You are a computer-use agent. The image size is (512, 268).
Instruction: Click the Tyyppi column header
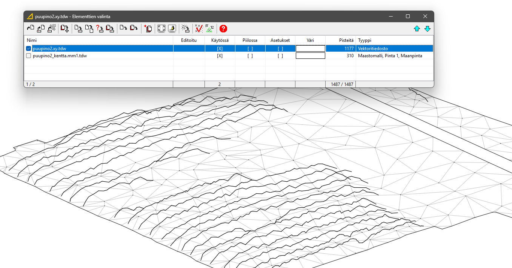tap(365, 40)
